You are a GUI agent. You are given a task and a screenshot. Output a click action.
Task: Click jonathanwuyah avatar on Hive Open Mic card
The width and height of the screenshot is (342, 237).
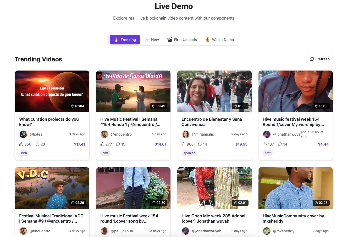tap(186, 231)
